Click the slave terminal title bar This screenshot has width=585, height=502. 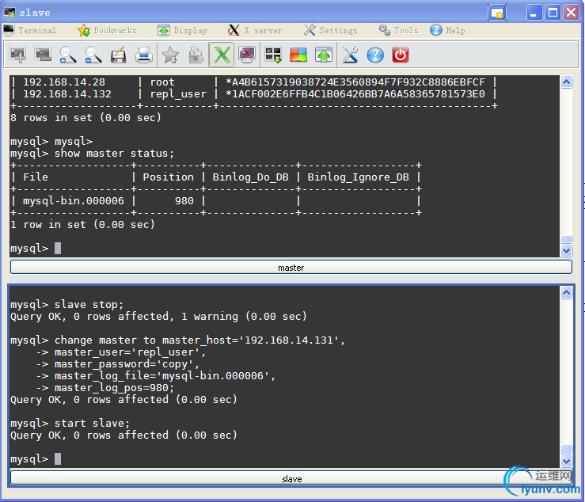tap(291, 478)
